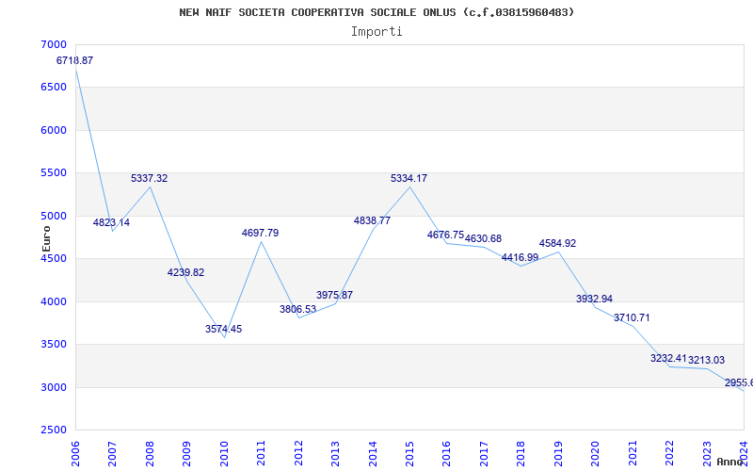Select the 2017 year axis label
This screenshot has width=753, height=471.
click(484, 454)
